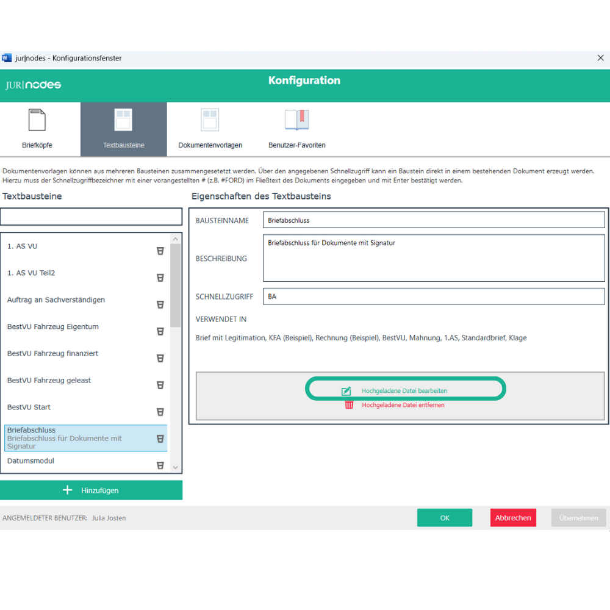Click into the SCHNELLZUGRIFF input field

(x=433, y=296)
